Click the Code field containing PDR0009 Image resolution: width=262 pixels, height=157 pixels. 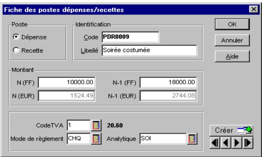click(x=130, y=37)
